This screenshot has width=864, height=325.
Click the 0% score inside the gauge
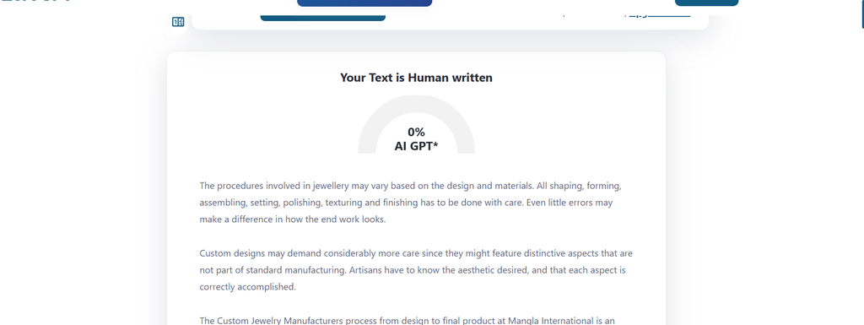coord(416,133)
